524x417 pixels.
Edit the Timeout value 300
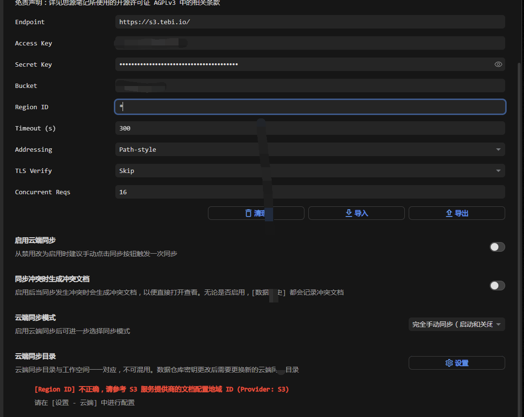(310, 128)
